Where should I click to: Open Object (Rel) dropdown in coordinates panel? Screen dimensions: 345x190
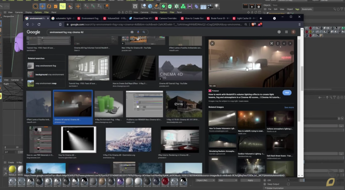click(x=205, y=180)
